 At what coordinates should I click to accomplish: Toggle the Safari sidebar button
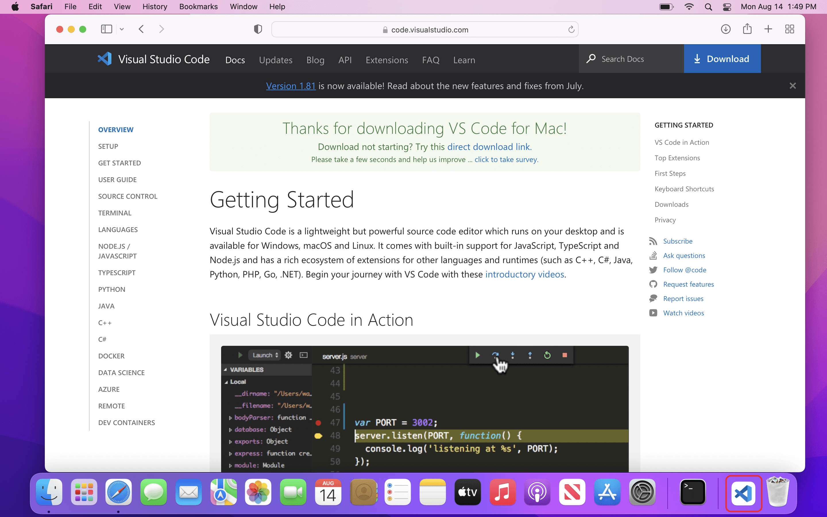pyautogui.click(x=106, y=29)
